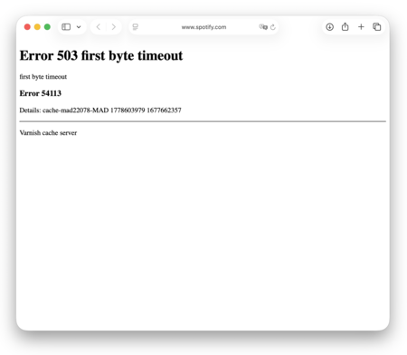Open the page menu icon in address bar
The width and height of the screenshot is (407, 355).
pyautogui.click(x=136, y=27)
